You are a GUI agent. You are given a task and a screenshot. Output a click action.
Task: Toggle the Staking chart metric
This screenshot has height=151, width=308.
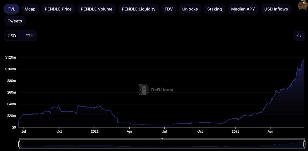point(215,9)
